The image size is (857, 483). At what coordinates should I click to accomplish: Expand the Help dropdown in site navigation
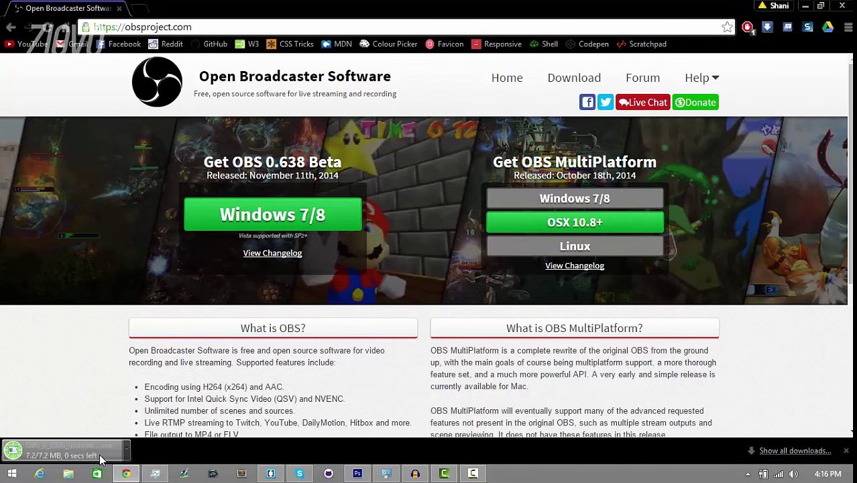click(x=701, y=78)
